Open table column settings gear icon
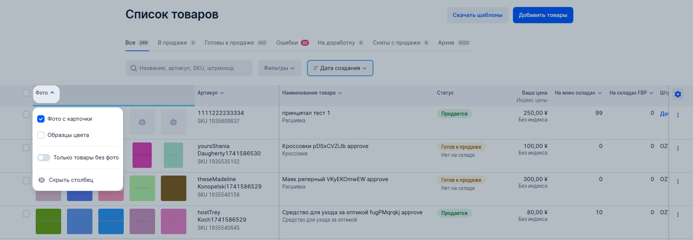The height and width of the screenshot is (240, 693). coord(678,94)
